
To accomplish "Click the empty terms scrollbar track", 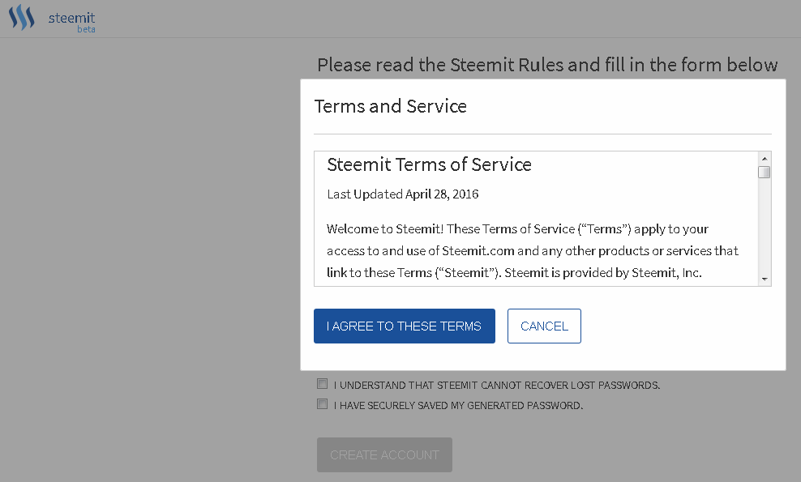I will (x=765, y=226).
